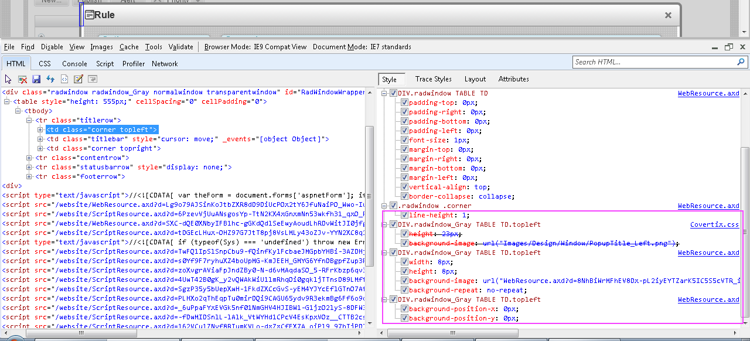Expand the tr class="statusbarrow" node
This screenshot has width=750, height=341.
pos(30,167)
